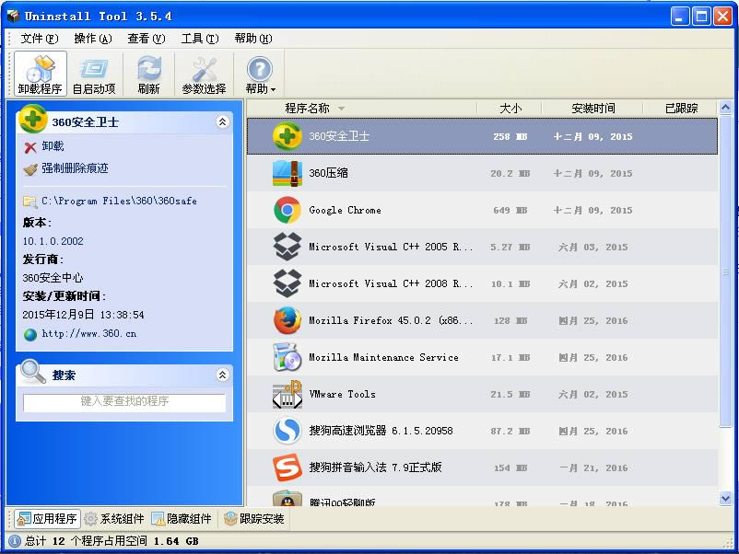Select Microsoft Visual C++ 2005 icon
The width and height of the screenshot is (739, 554).
(x=287, y=247)
